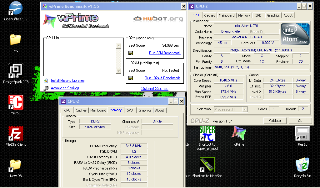The image size is (320, 188).
Task: Click the Rated FSB value 693.7 MHz
Action: [x=228, y=97]
